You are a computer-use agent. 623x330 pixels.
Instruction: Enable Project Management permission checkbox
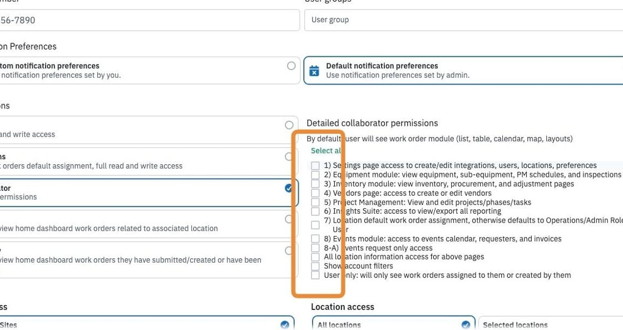315,202
